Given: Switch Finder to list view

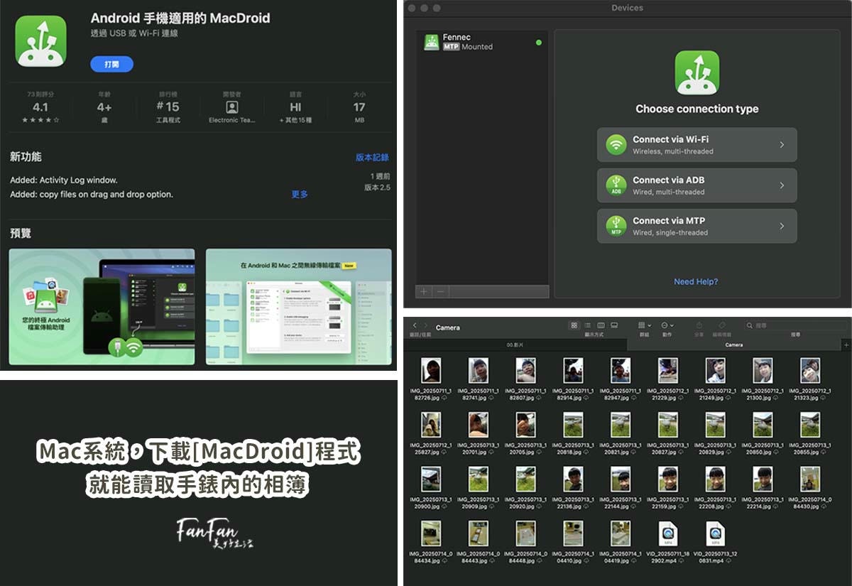Looking at the screenshot, I should coord(588,325).
